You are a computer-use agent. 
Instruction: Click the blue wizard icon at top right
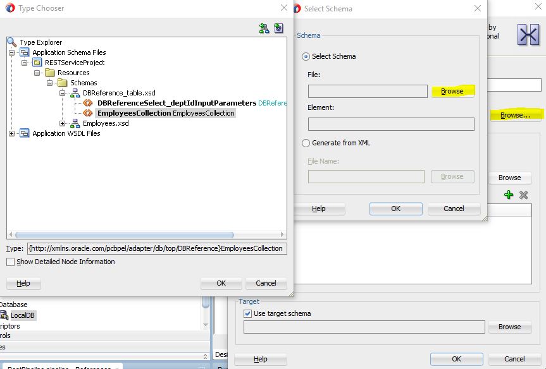[x=528, y=34]
